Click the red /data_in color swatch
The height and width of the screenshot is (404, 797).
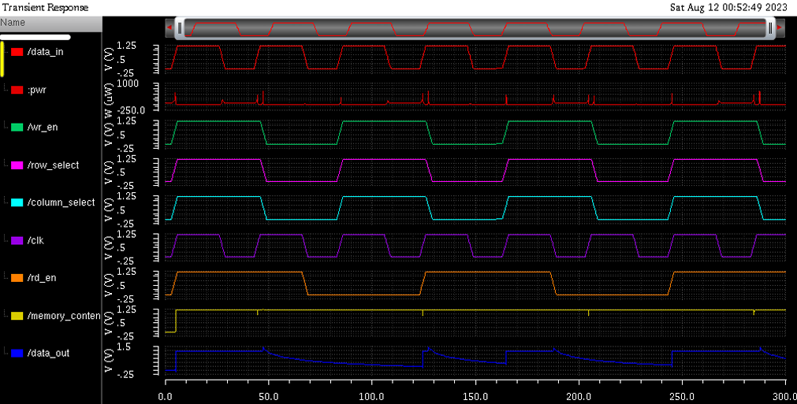pyautogui.click(x=17, y=52)
